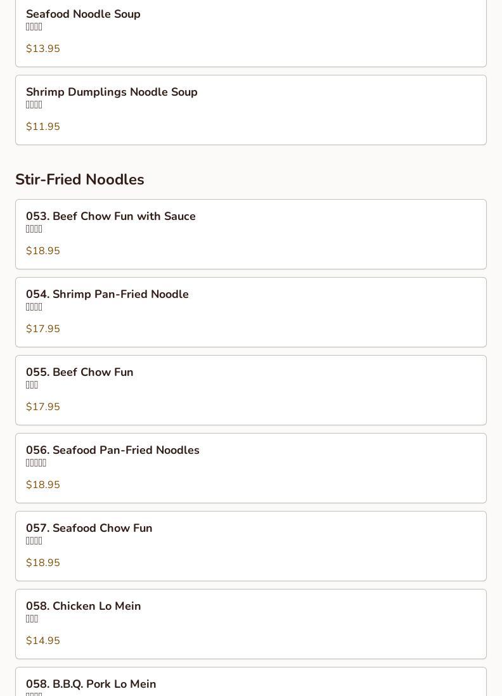Click the $13.95 Seafood Noodle Soup price
Viewport: 502px width, 696px height.
[43, 49]
